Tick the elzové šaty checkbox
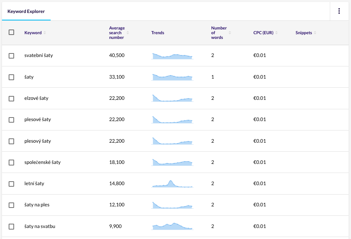 11,98
